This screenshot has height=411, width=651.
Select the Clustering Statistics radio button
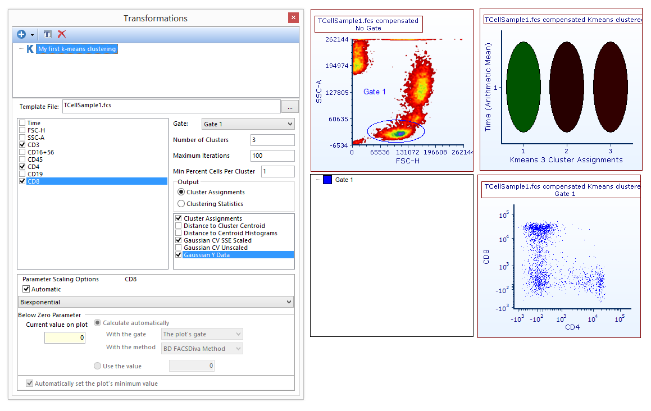181,204
